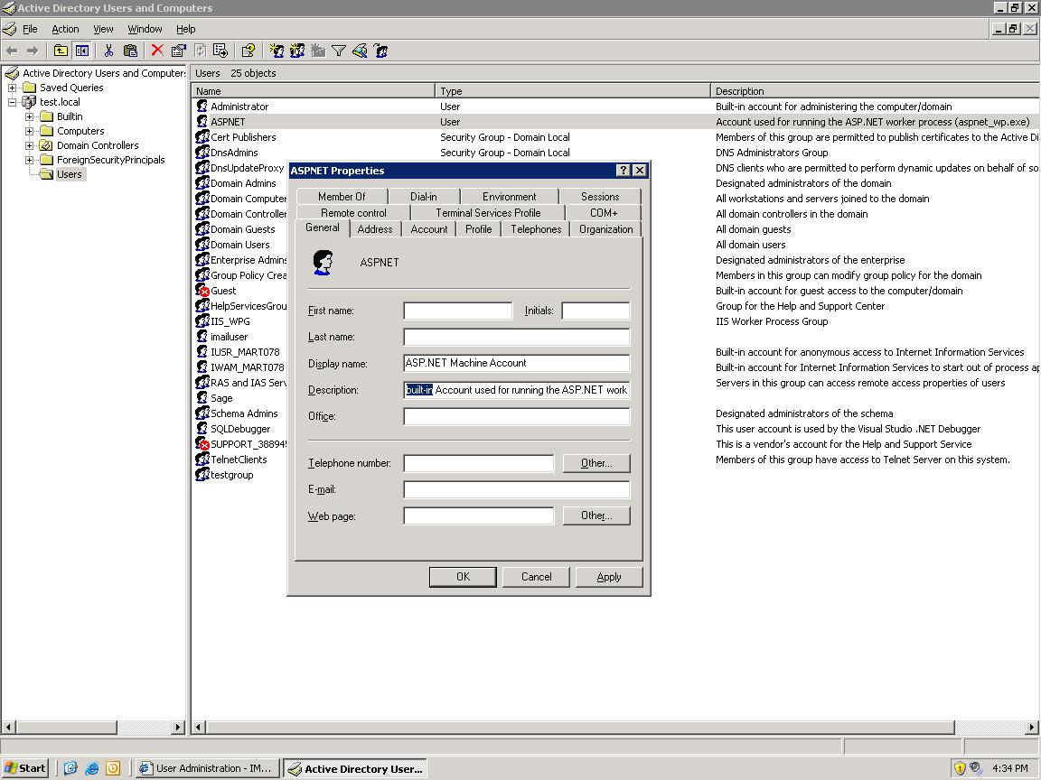The width and height of the screenshot is (1041, 780).
Task: Click the Apply button
Action: click(x=609, y=577)
